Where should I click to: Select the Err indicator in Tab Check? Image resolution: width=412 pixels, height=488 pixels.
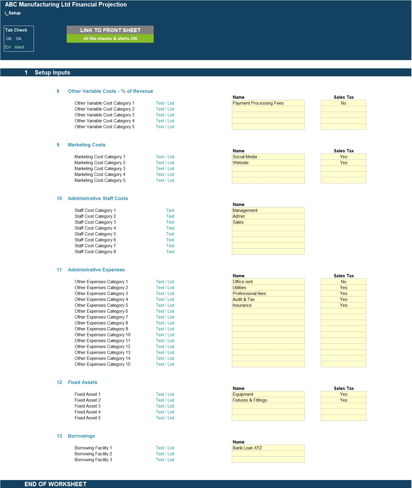[8, 47]
